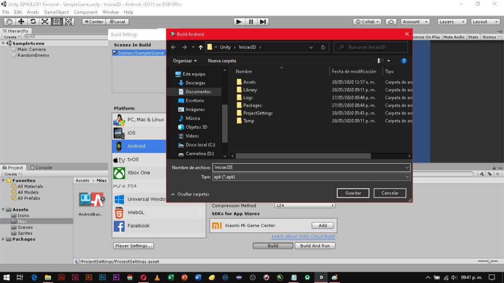Open Photoshop from the taskbar
Image resolution: width=504 pixels, height=283 pixels.
(x=102, y=277)
